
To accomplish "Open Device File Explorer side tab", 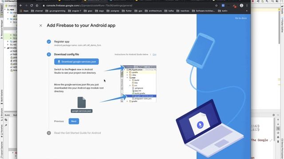I will pyautogui.click(x=282, y=149).
